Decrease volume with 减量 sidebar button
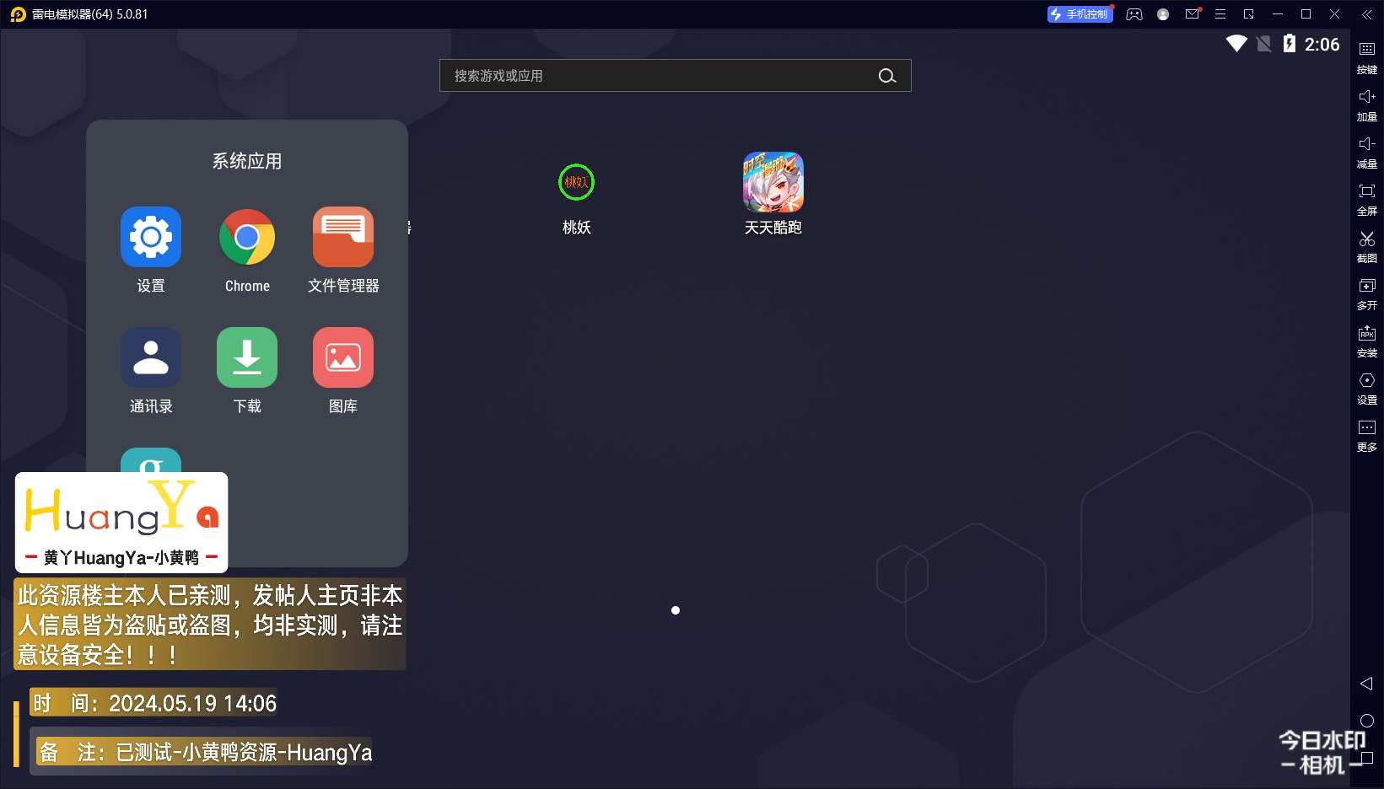 click(x=1367, y=152)
